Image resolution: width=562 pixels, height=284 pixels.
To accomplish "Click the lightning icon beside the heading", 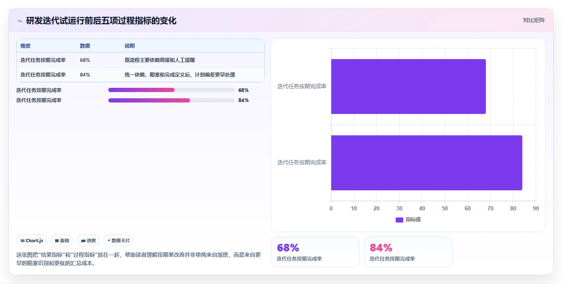I will pyautogui.click(x=20, y=21).
